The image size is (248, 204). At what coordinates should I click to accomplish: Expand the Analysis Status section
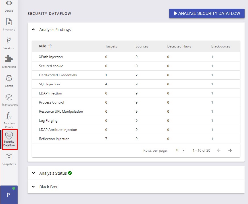click(x=34, y=173)
